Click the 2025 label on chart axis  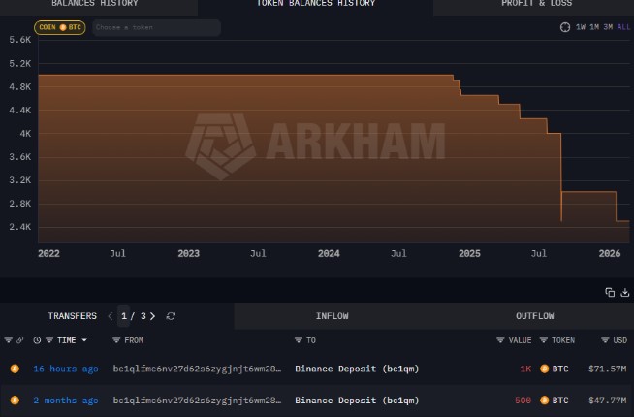(469, 254)
